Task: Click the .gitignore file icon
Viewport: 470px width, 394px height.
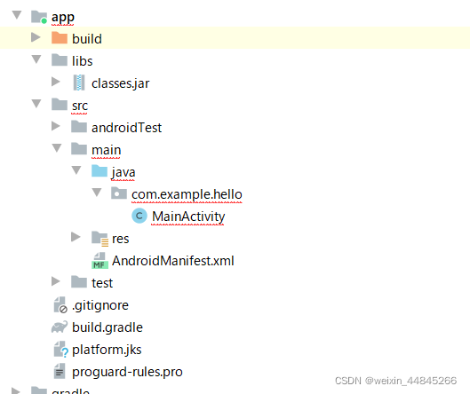Action: point(60,304)
